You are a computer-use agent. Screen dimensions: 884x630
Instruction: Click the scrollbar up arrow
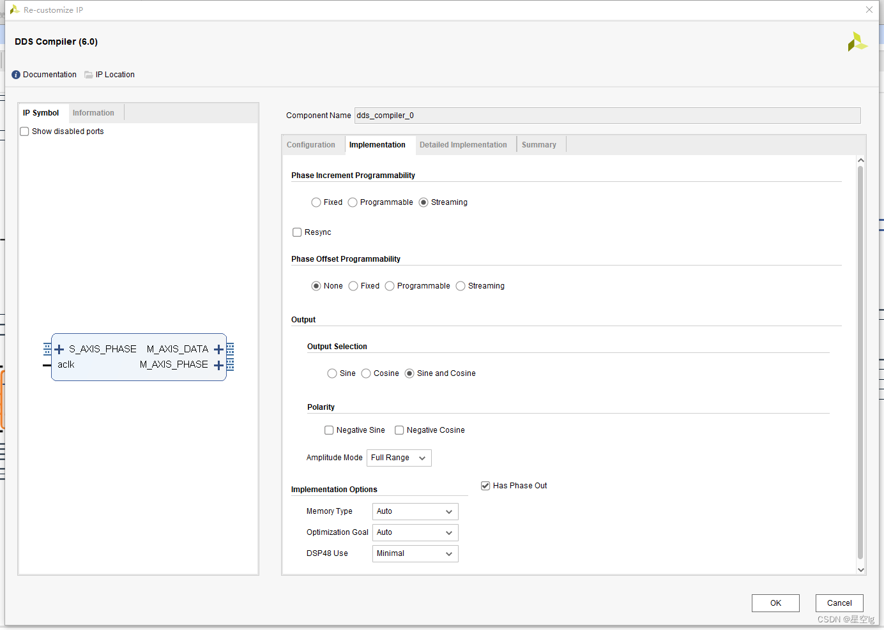point(861,160)
